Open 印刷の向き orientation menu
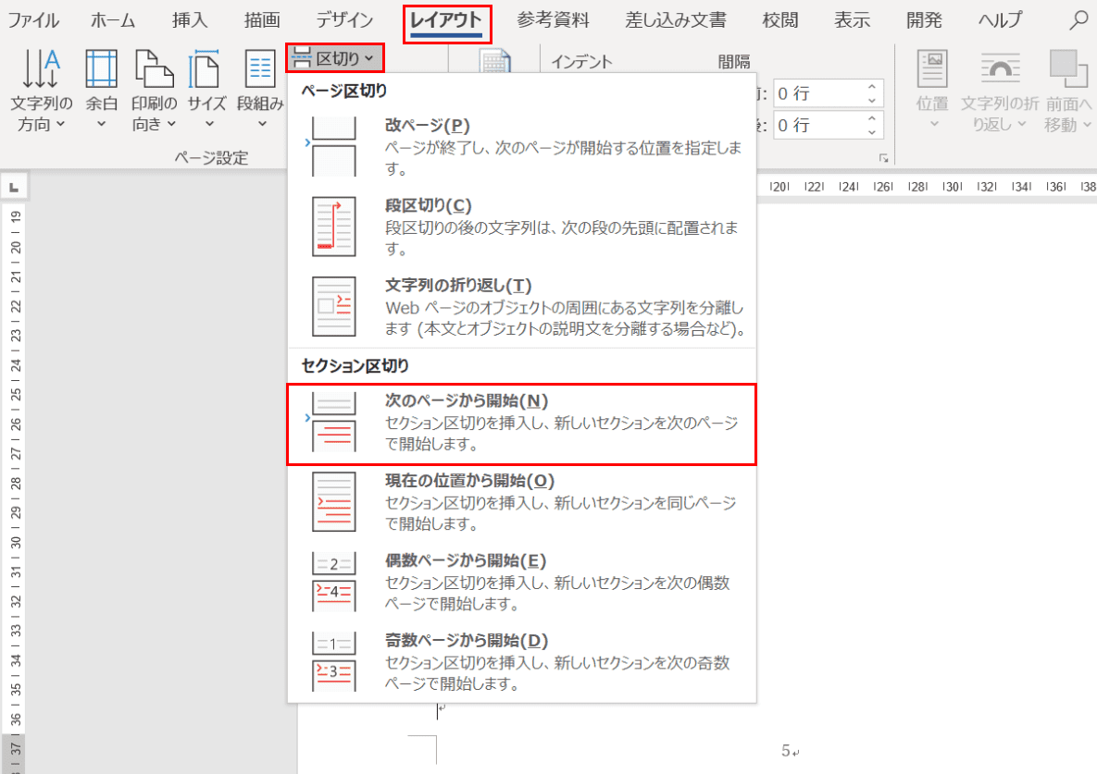 click(x=154, y=91)
